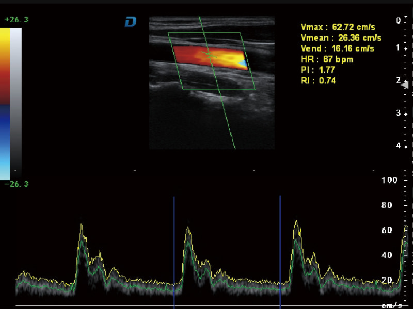Click the Vmean 26.36 cm/s measurement
Viewport: 413px width, 309px height.
tap(341, 38)
